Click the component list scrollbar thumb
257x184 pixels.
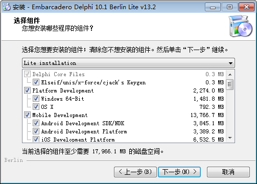click(229, 84)
